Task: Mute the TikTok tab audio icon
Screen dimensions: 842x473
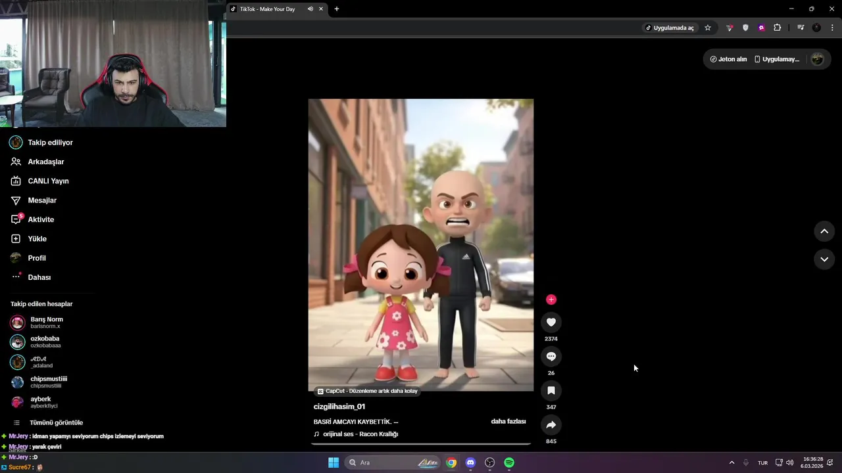Action: tap(310, 9)
